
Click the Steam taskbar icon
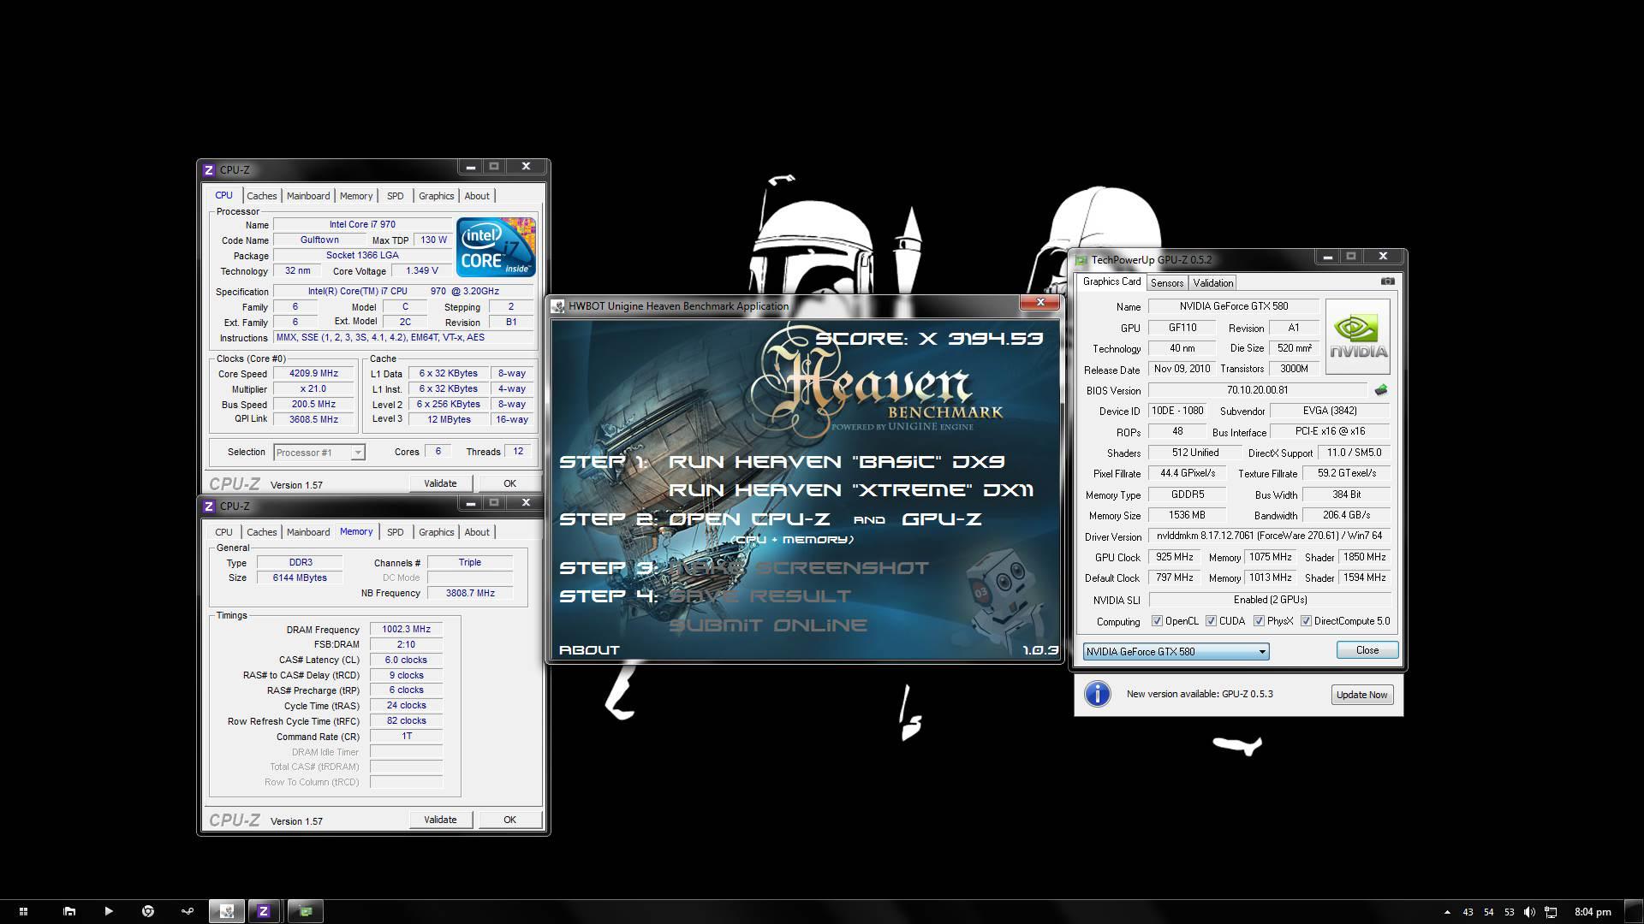click(x=188, y=911)
